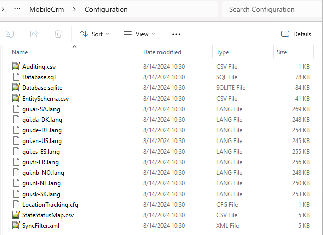Screen dimensions: 323x235
Task: Open the See more ellipsis menu
Action: click(176, 34)
